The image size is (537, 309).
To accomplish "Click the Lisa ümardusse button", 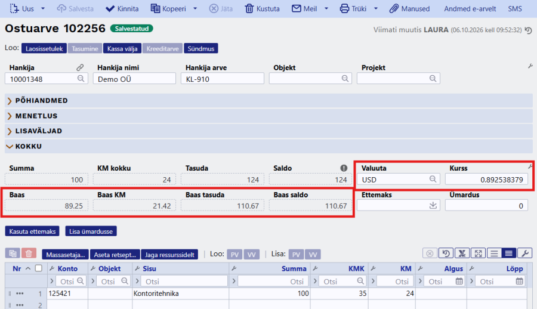I will [91, 231].
